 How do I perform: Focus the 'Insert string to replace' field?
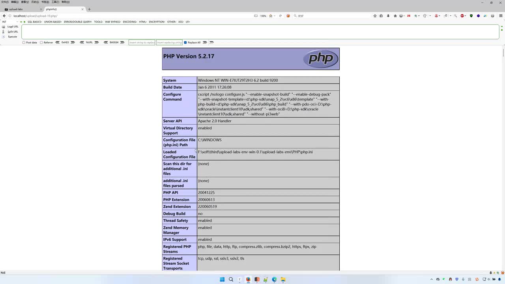coord(142,43)
